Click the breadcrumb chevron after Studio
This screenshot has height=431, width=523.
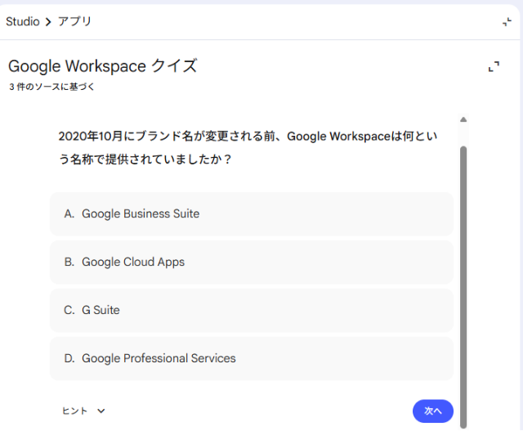49,22
